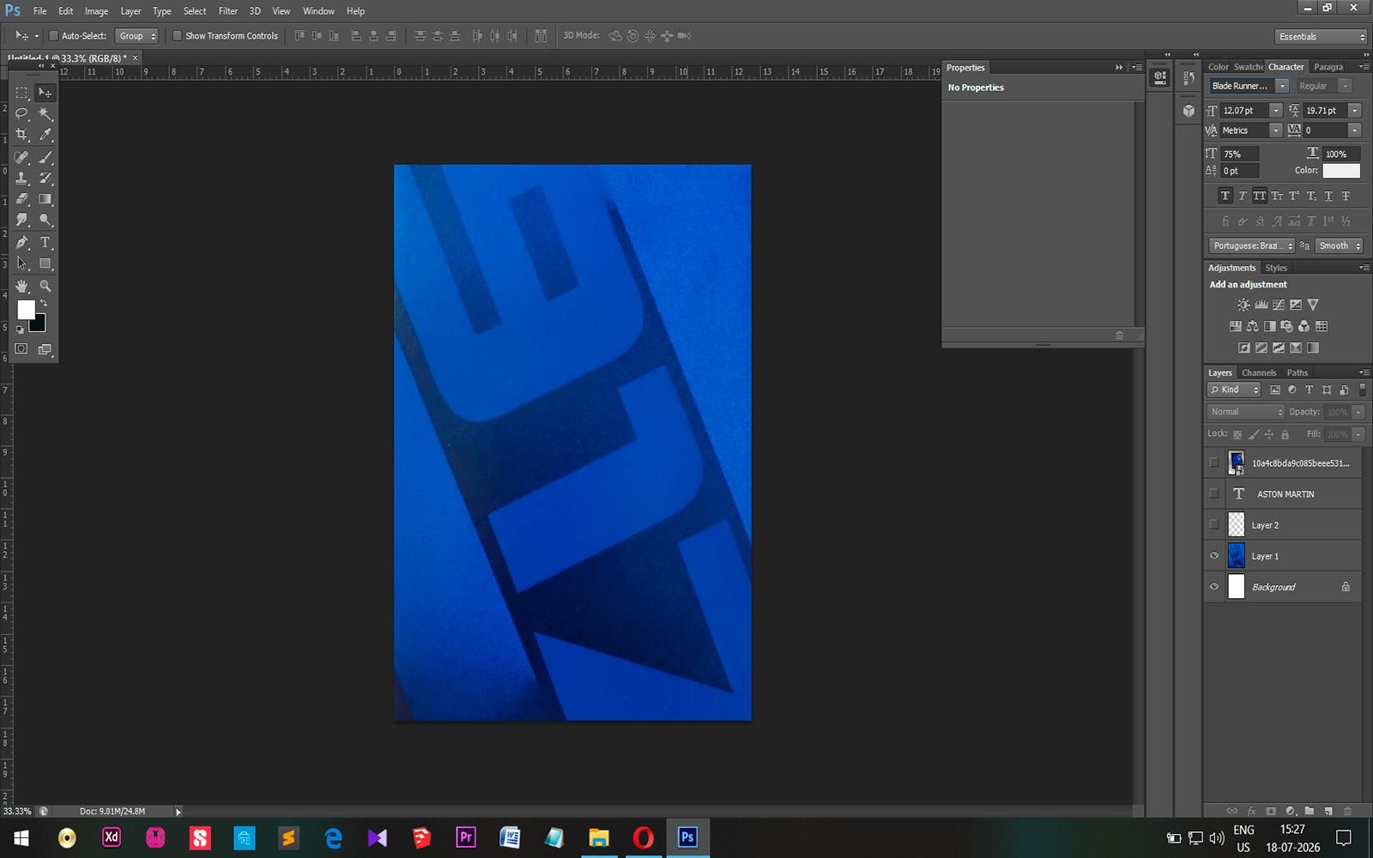Open Photoshop from the Windows taskbar
The height and width of the screenshot is (858, 1373).
[x=687, y=837]
